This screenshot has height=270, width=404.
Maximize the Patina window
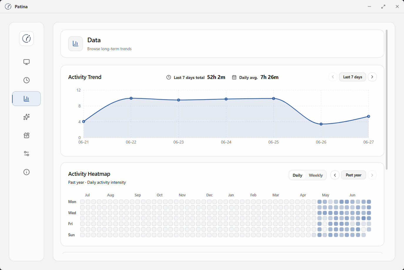coord(383,6)
